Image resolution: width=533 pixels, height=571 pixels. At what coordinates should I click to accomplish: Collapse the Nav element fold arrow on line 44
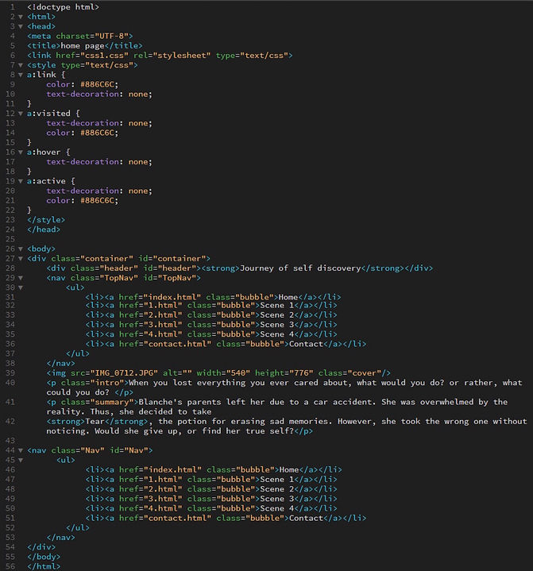[21, 451]
